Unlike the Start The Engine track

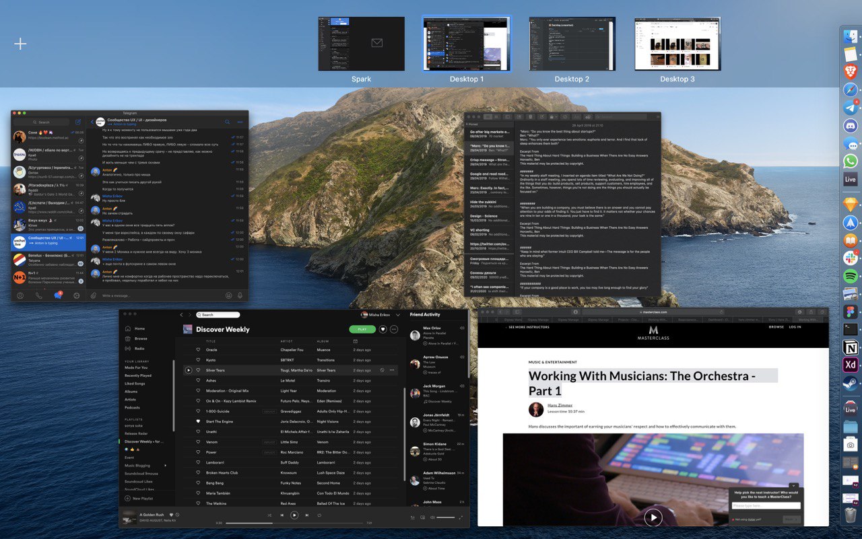pyautogui.click(x=198, y=421)
